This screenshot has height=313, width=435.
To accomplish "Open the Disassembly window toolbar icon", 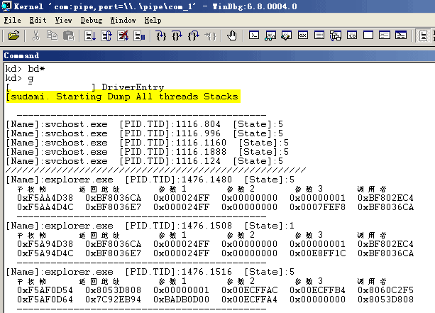I will 352,35.
